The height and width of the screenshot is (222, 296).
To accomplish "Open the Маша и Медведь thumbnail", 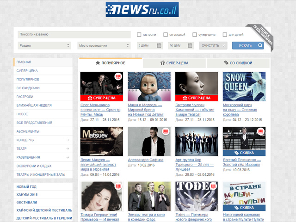I will pos(149,86).
